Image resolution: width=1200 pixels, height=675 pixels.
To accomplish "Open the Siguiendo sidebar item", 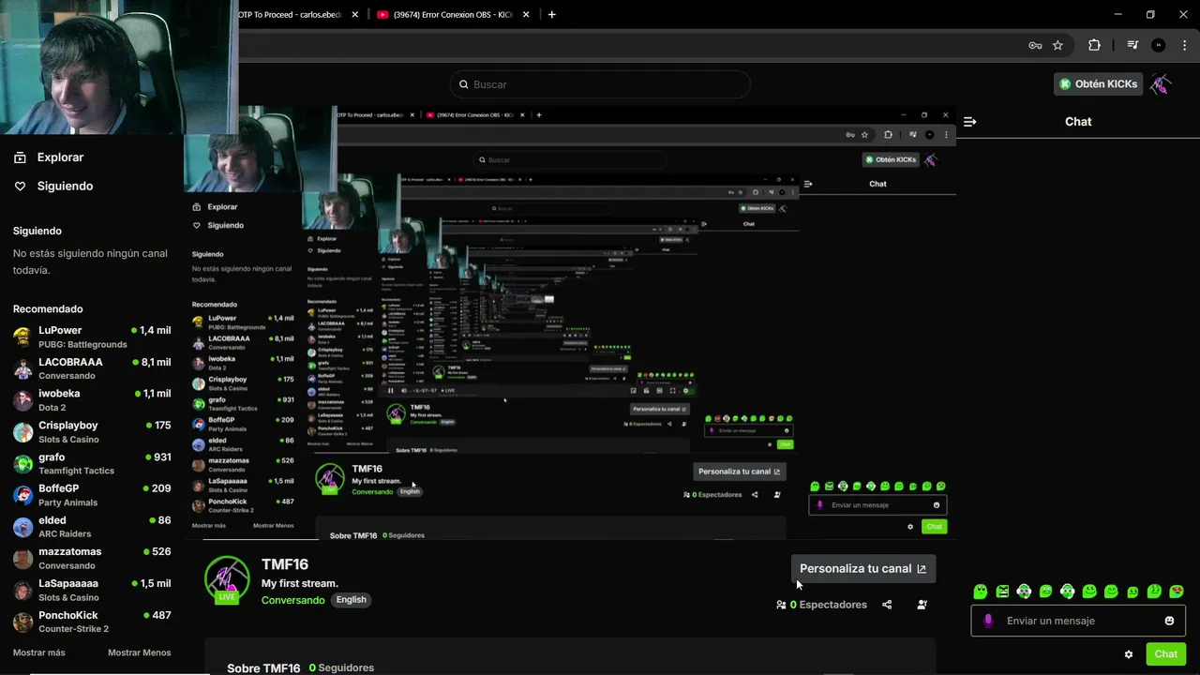I will (53, 186).
